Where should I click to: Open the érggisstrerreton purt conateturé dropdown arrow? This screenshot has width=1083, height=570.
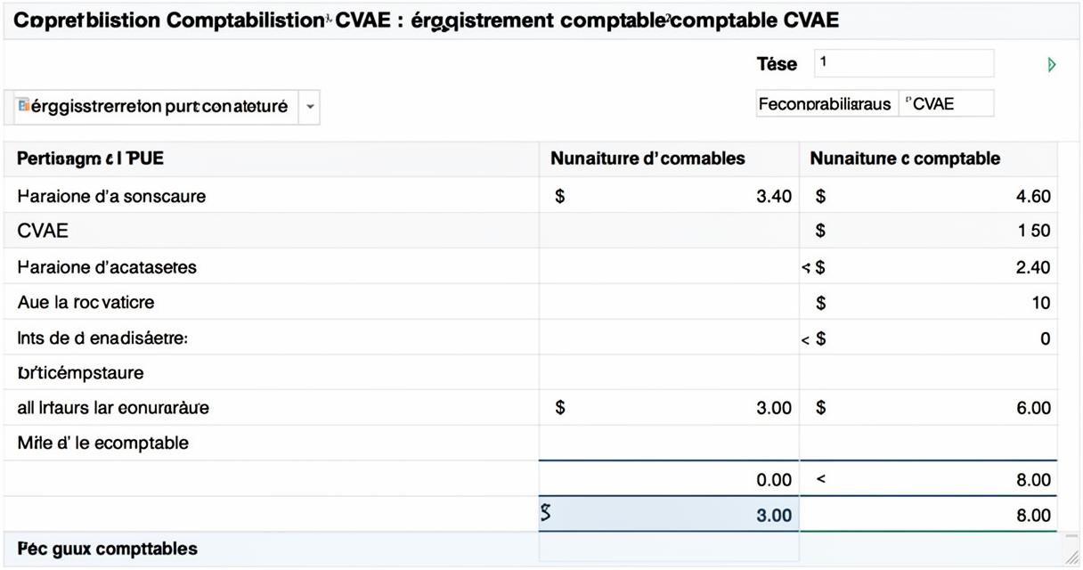pyautogui.click(x=309, y=107)
